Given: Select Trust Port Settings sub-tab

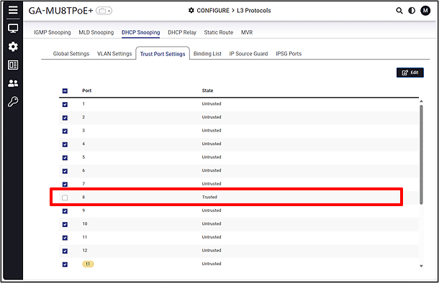Looking at the screenshot, I should click(x=163, y=54).
